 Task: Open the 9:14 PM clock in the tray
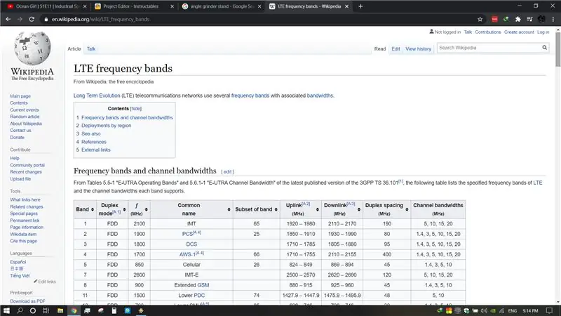530,310
